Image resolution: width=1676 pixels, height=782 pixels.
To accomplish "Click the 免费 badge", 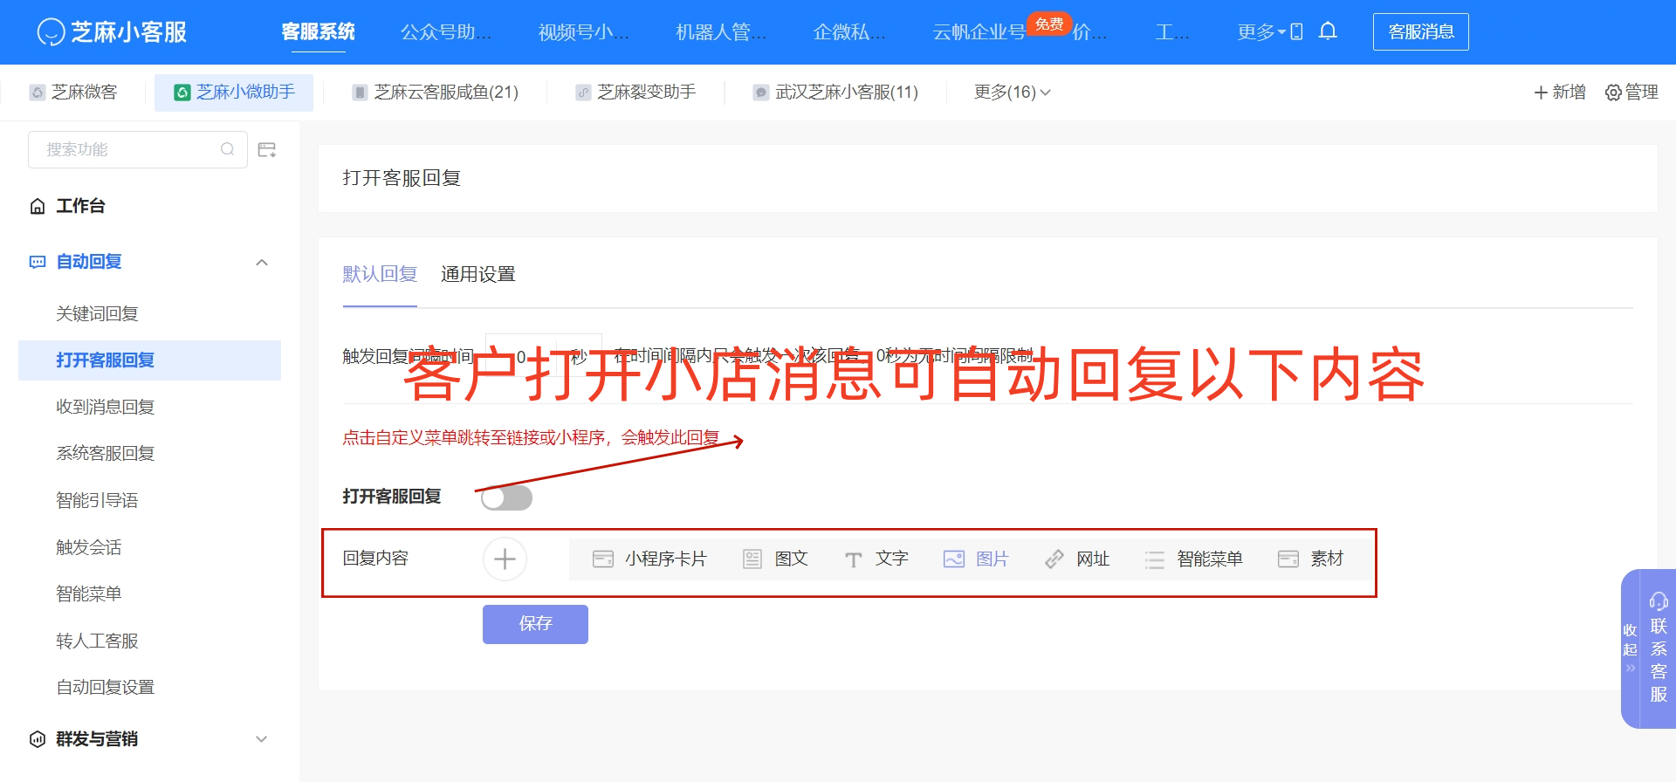I will [1049, 24].
